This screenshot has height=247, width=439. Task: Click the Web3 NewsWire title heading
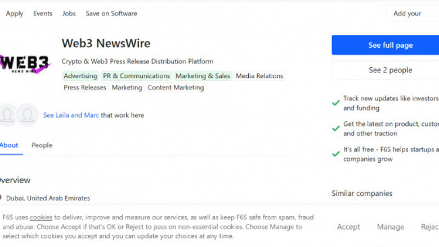[106, 43]
